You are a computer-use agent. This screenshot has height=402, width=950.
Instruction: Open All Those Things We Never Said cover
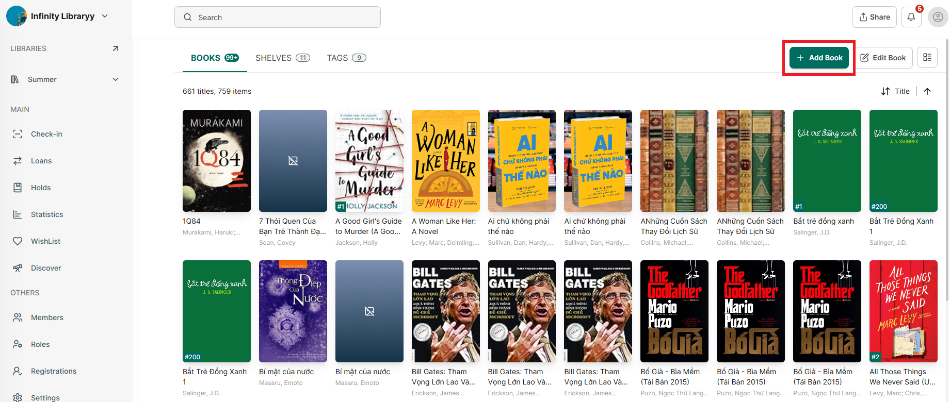coord(904,311)
